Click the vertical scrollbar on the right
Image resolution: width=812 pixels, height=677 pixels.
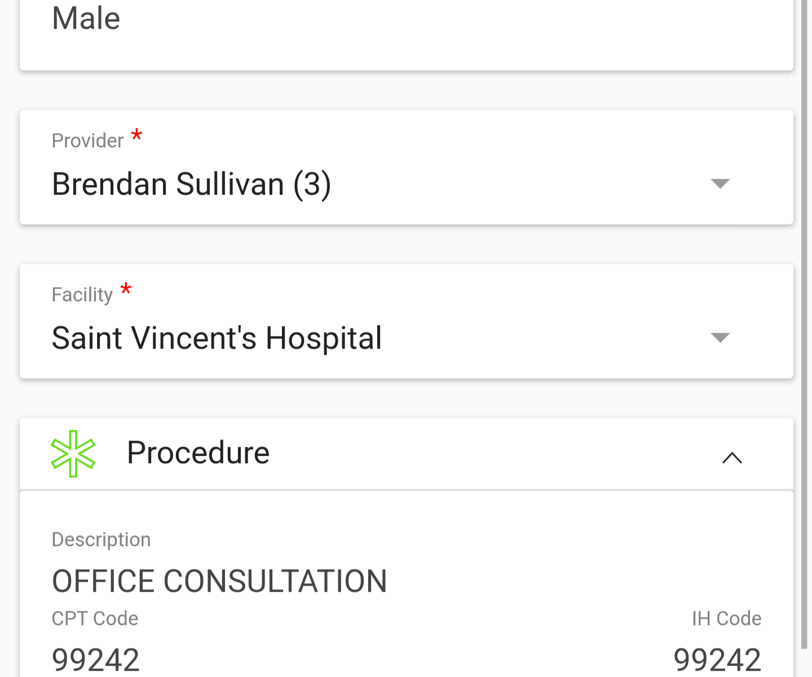[x=804, y=324]
